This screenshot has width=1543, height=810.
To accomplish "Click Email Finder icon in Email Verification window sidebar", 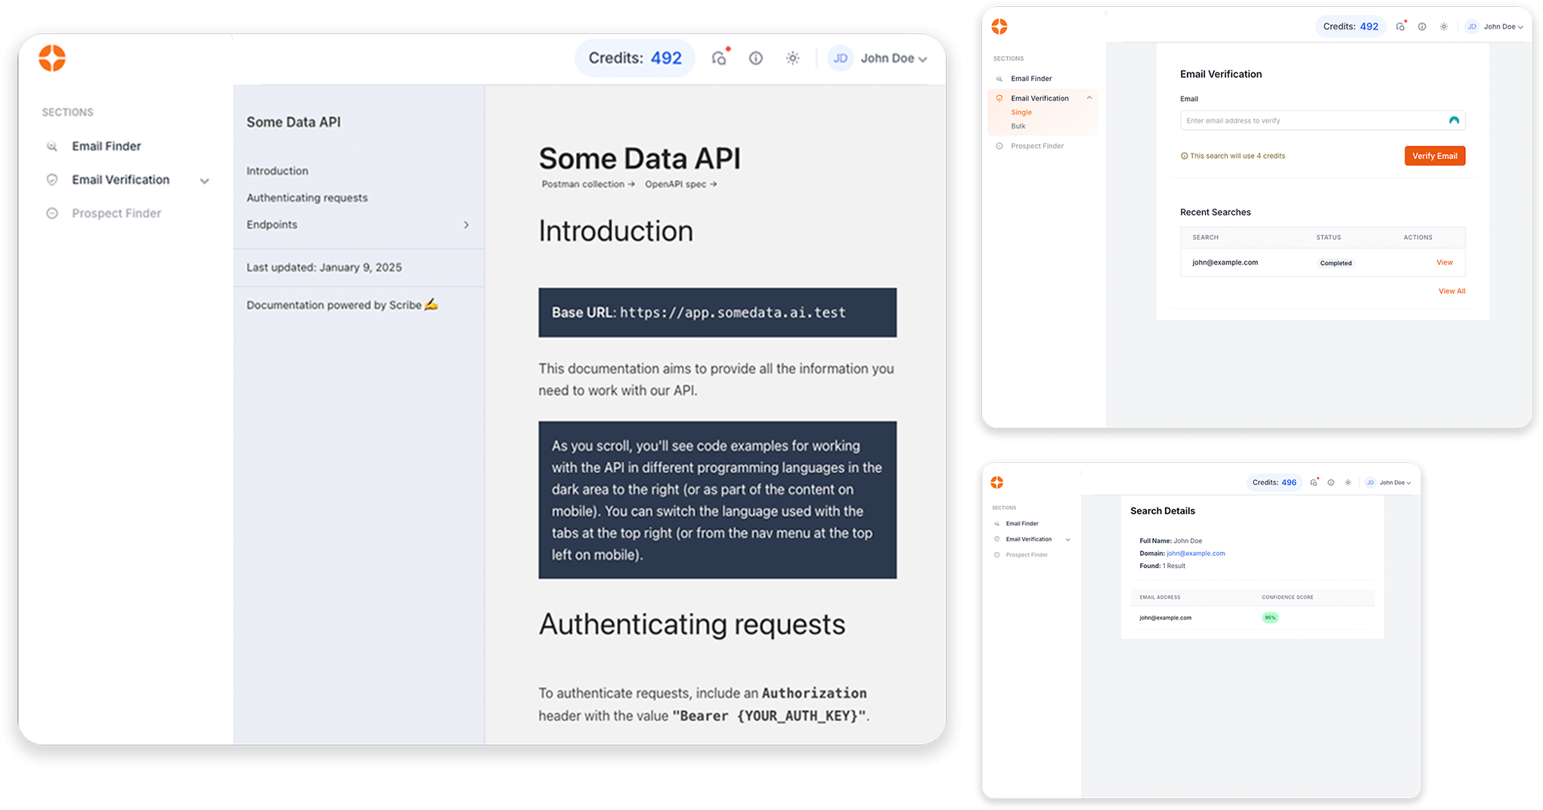I will point(999,79).
